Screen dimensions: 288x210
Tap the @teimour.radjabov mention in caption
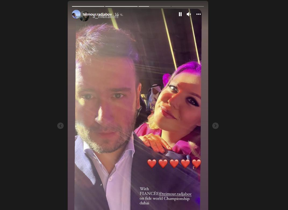[175, 194]
